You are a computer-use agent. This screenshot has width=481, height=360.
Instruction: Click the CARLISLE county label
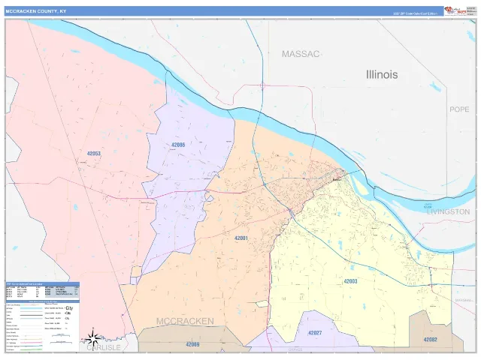click(104, 348)
